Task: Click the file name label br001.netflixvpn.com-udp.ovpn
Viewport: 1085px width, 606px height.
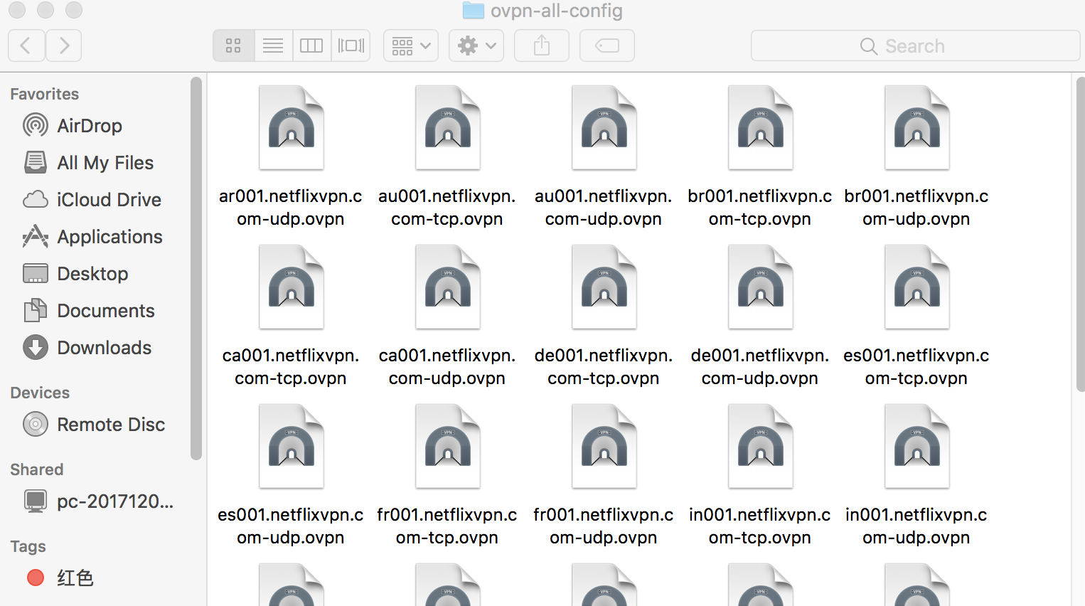Action: point(916,208)
